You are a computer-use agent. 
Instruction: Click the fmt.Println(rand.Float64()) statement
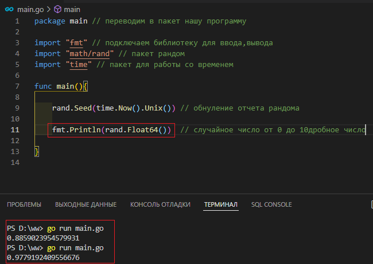click(x=111, y=130)
